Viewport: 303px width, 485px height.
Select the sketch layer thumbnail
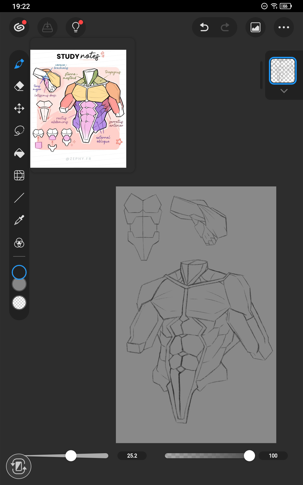(283, 71)
